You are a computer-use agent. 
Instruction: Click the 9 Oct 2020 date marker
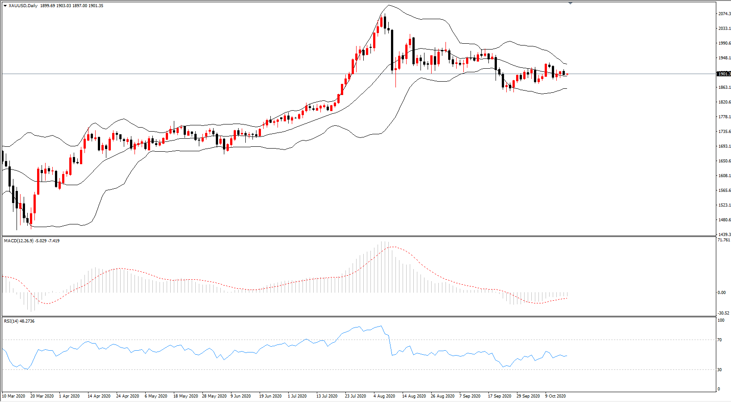555,396
